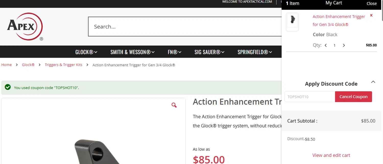Click the As low as label
This screenshot has width=383, height=164.
pyautogui.click(x=201, y=149)
